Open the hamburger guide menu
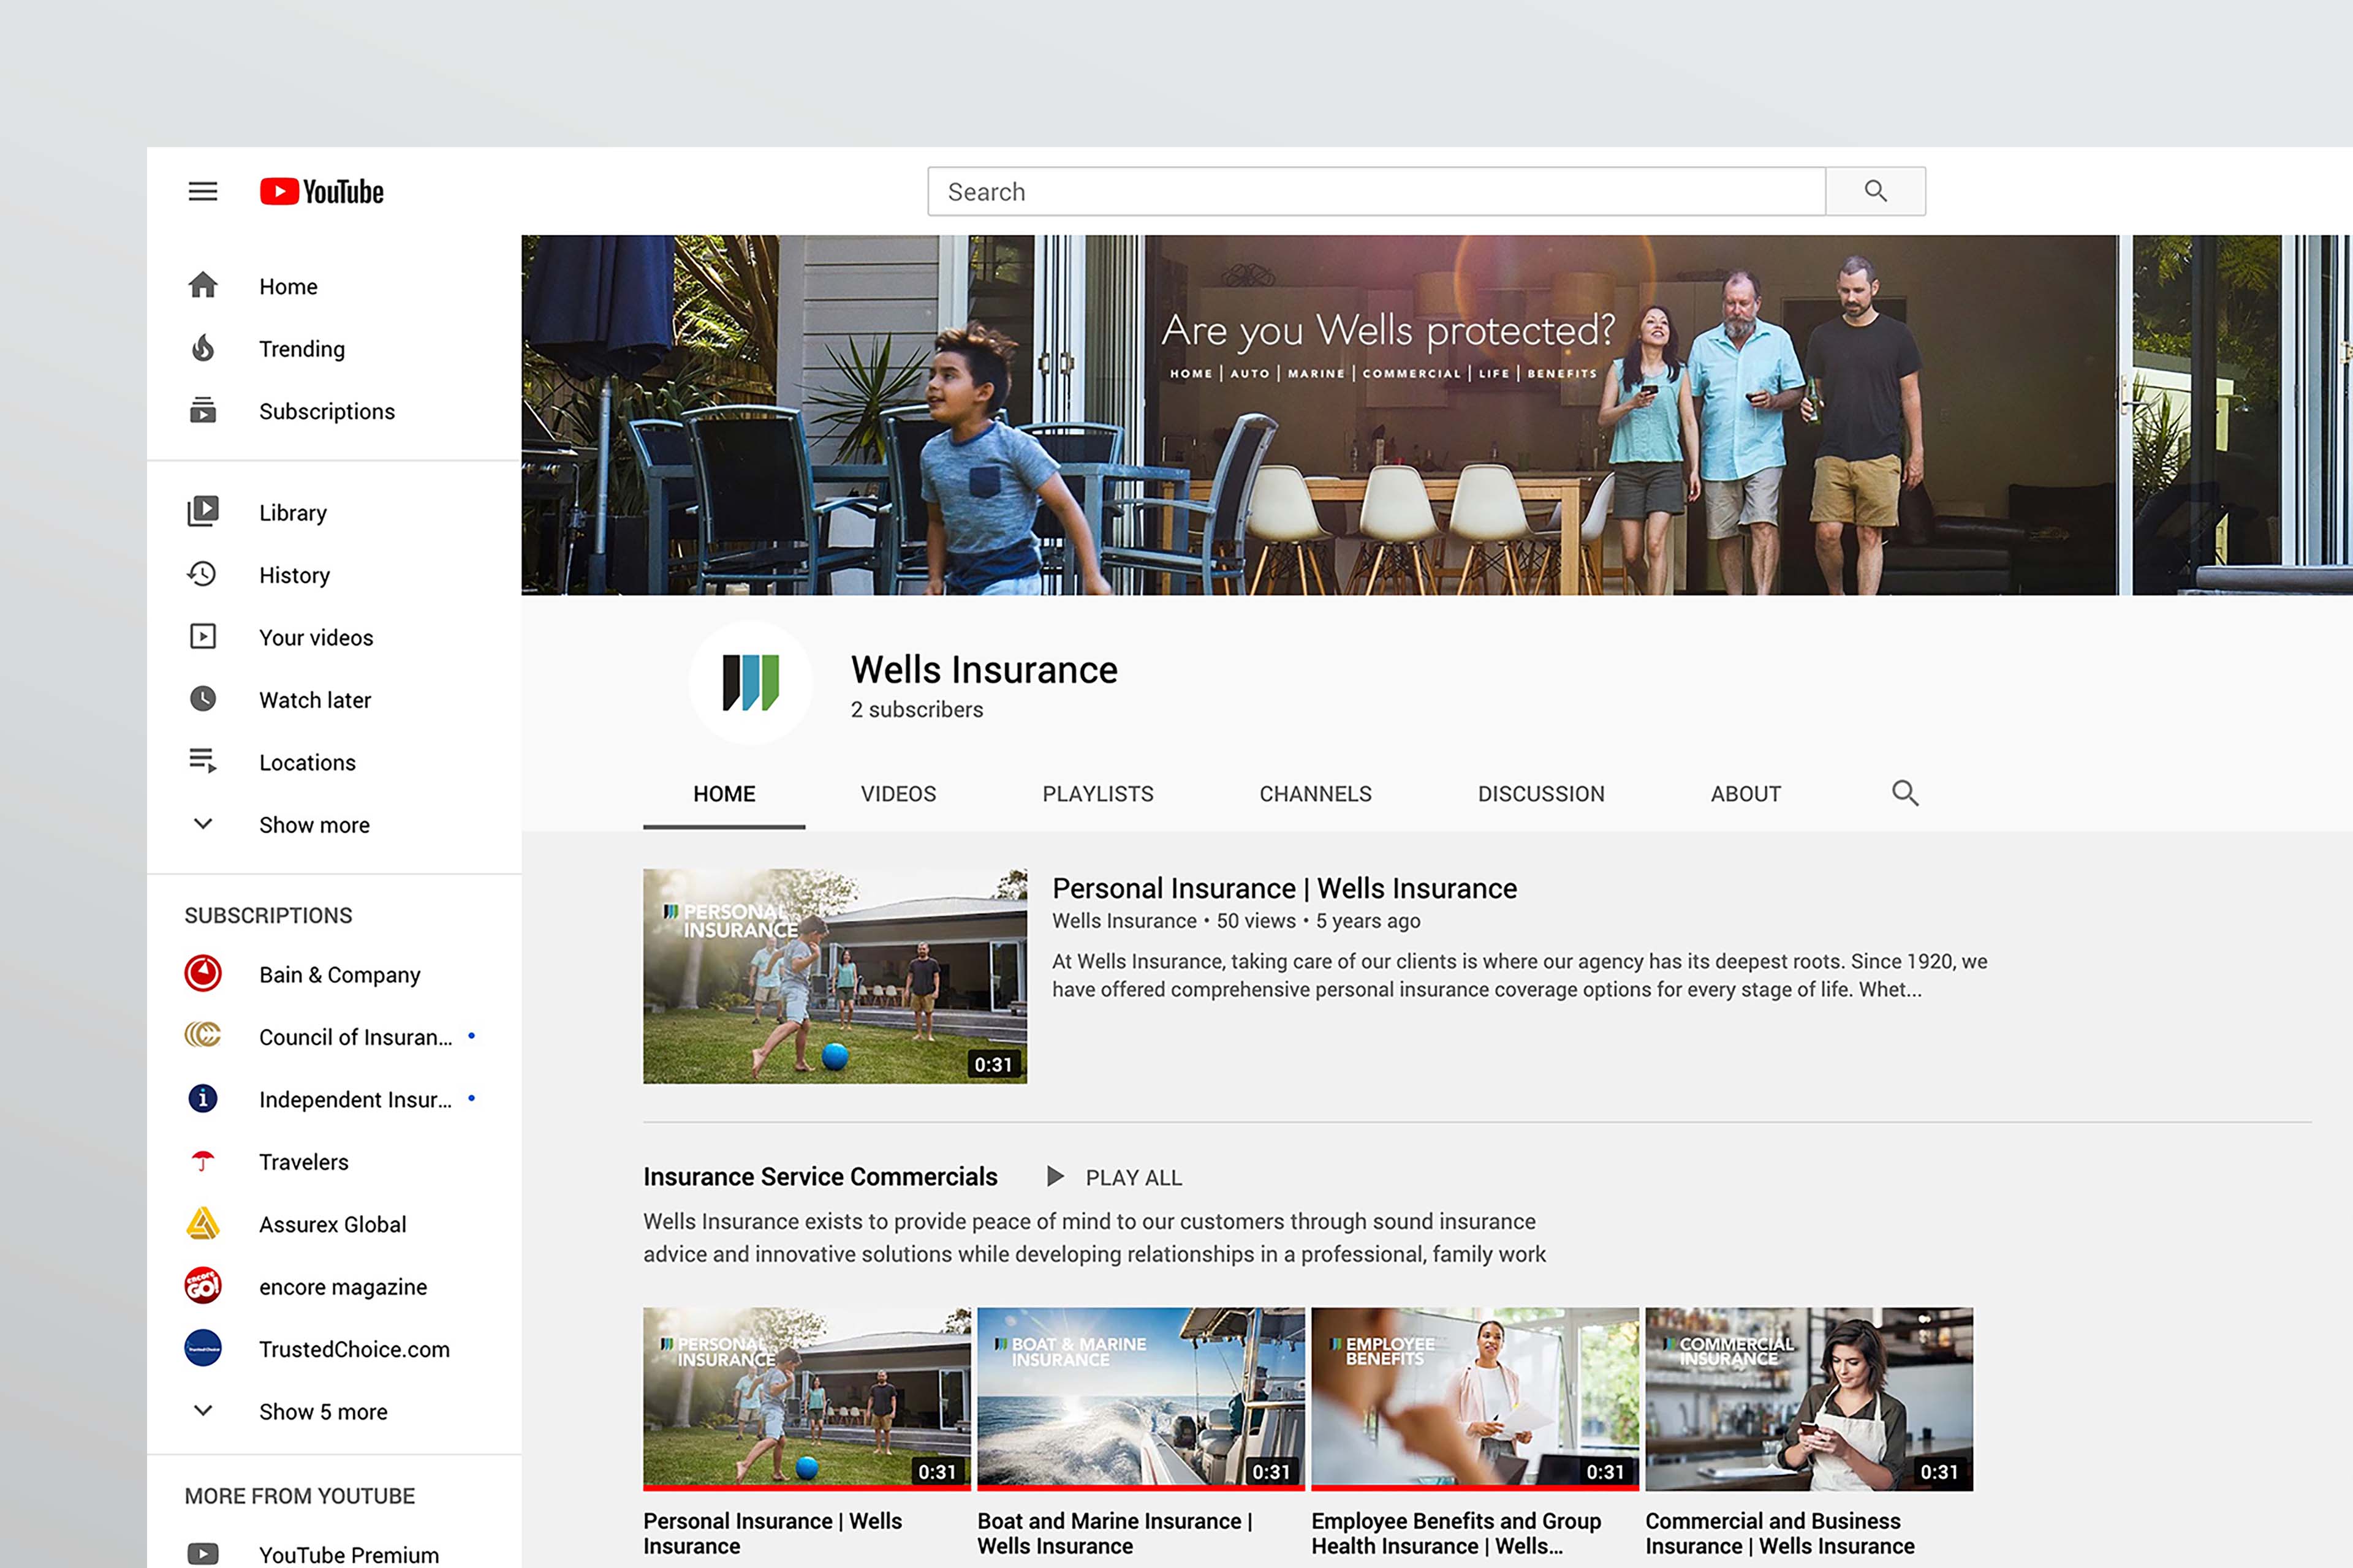2353x1568 pixels. [x=203, y=191]
